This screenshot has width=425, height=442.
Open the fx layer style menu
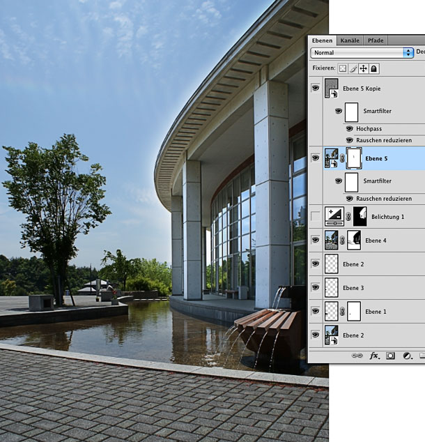[x=375, y=356]
